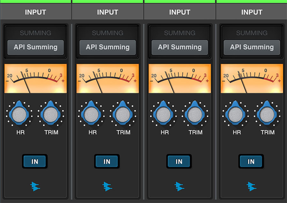Click the HR knob on second channel
The height and width of the screenshot is (203, 287).
coord(91,114)
